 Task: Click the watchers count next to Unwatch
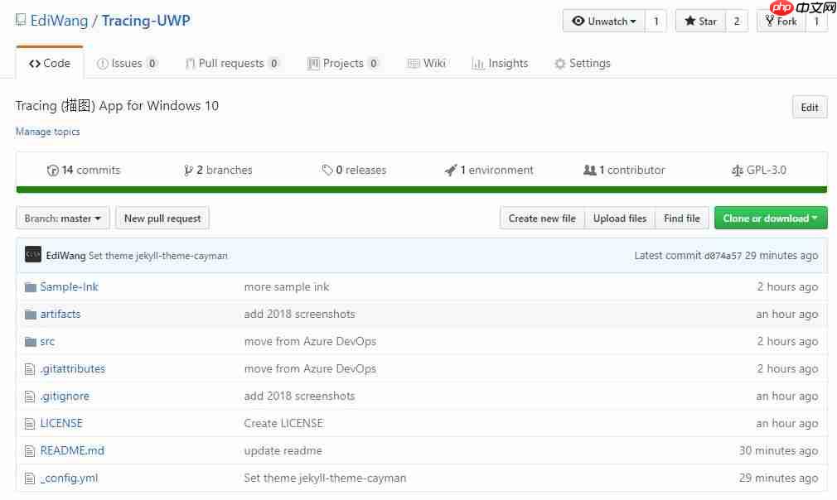tap(656, 21)
